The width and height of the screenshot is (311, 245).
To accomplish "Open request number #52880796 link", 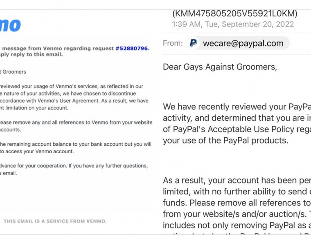I will pos(132,48).
